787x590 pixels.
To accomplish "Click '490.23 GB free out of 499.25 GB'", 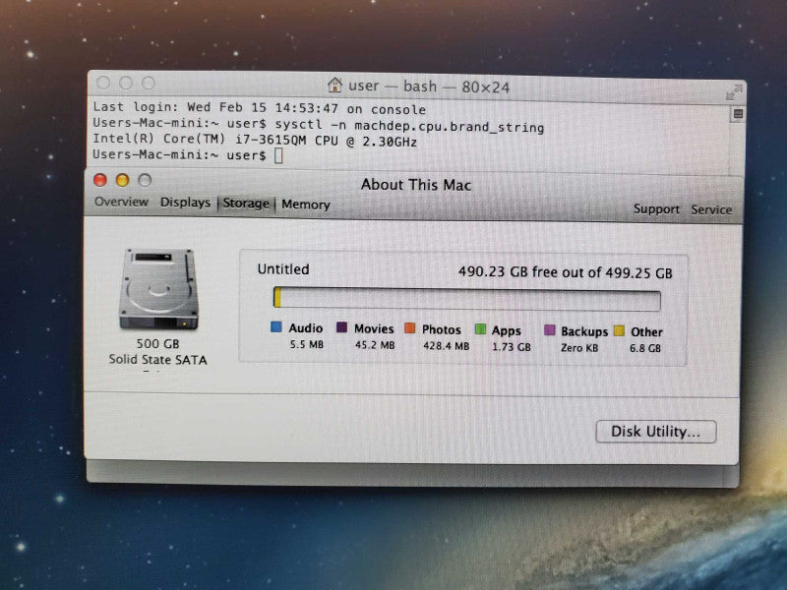I will [565, 272].
